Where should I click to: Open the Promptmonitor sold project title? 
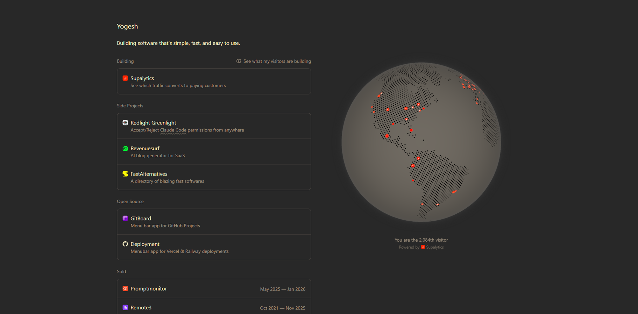(x=149, y=288)
